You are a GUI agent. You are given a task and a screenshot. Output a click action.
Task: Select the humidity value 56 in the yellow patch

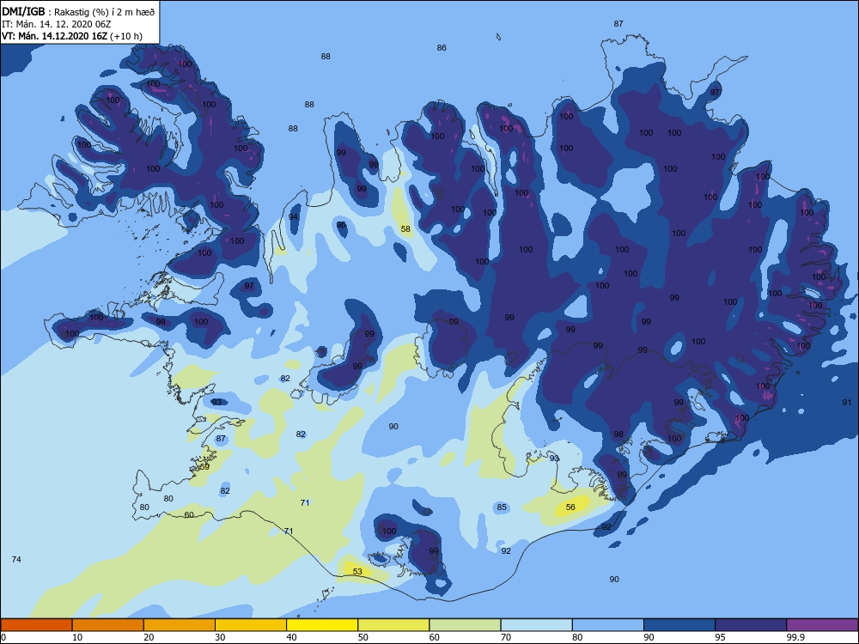coord(570,507)
